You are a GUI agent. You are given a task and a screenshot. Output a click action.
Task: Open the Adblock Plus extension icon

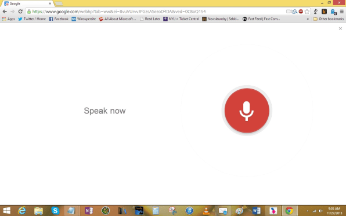301,11
